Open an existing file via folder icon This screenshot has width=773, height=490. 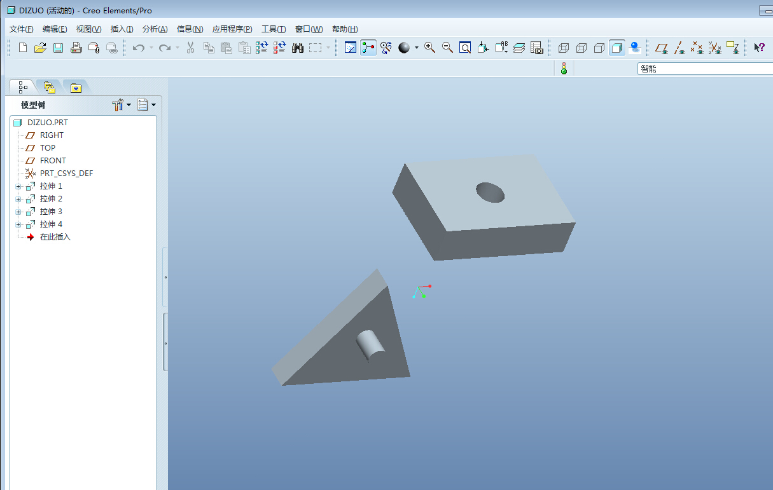click(x=40, y=48)
